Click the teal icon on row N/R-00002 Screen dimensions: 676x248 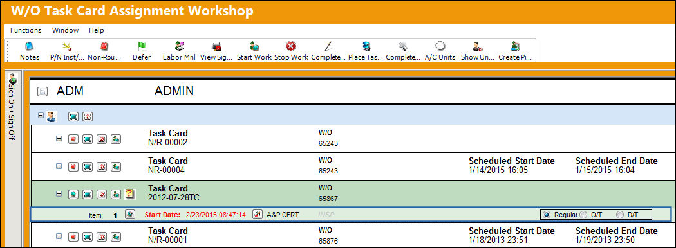tap(88, 139)
